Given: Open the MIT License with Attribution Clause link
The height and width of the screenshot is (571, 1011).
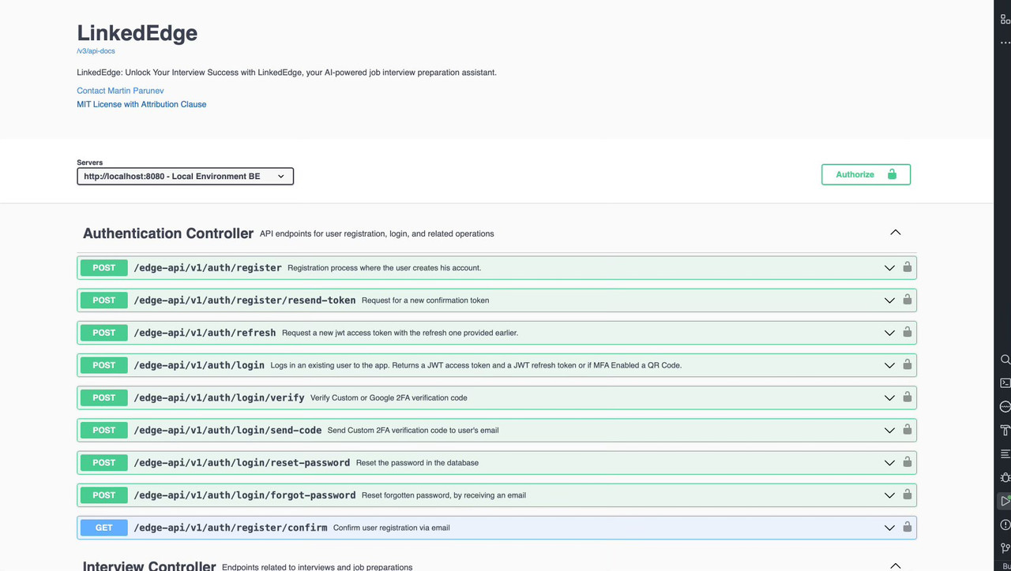Looking at the screenshot, I should (x=141, y=104).
